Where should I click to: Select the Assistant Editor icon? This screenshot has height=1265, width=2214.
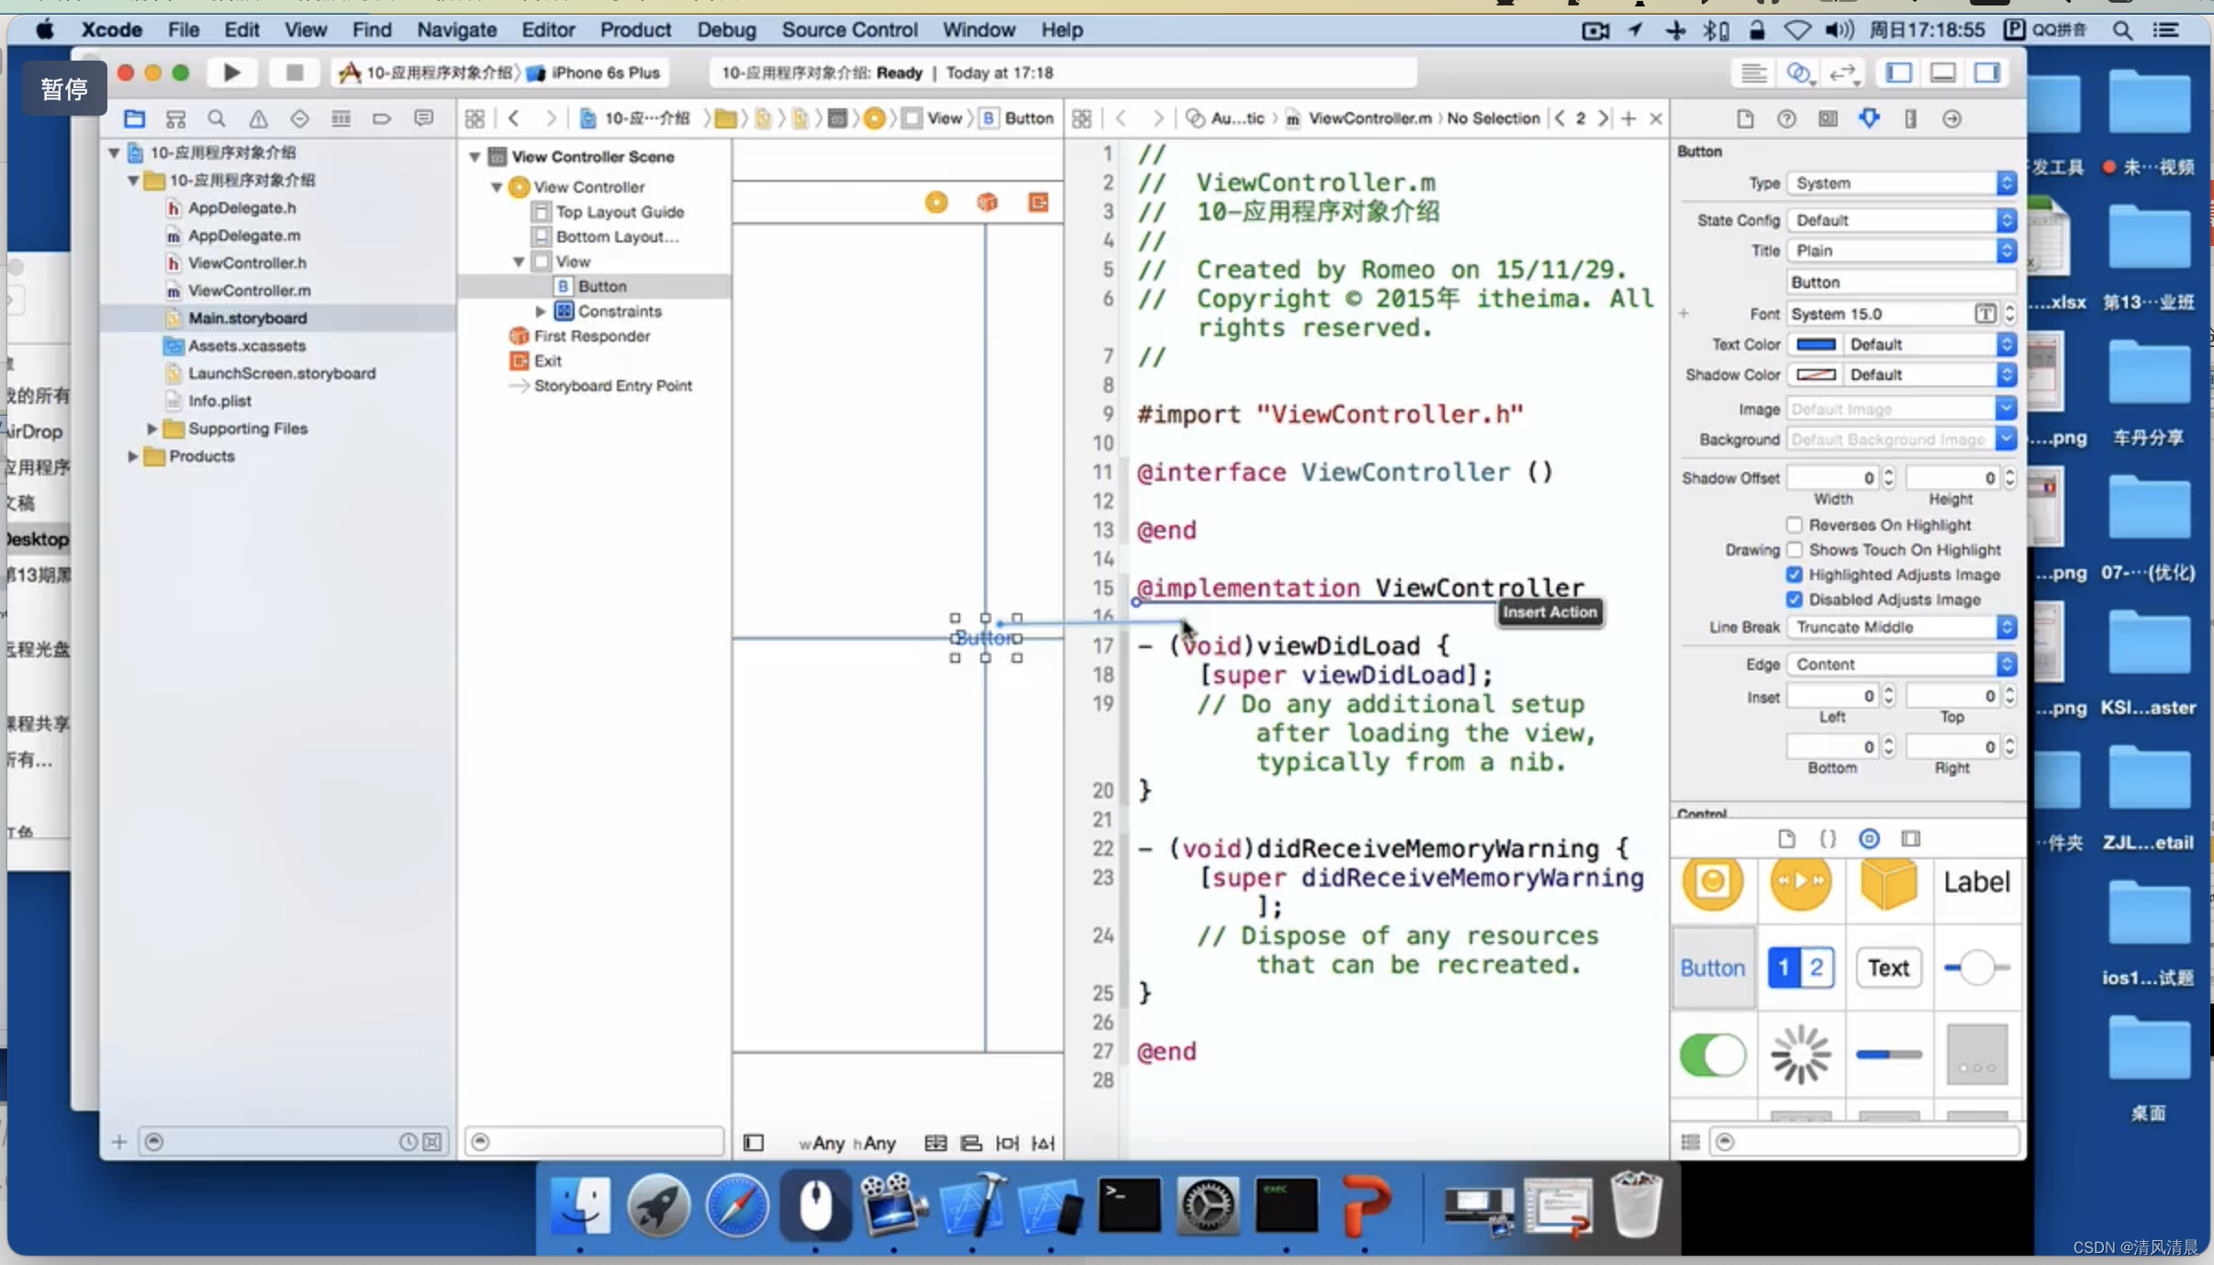tap(1799, 72)
